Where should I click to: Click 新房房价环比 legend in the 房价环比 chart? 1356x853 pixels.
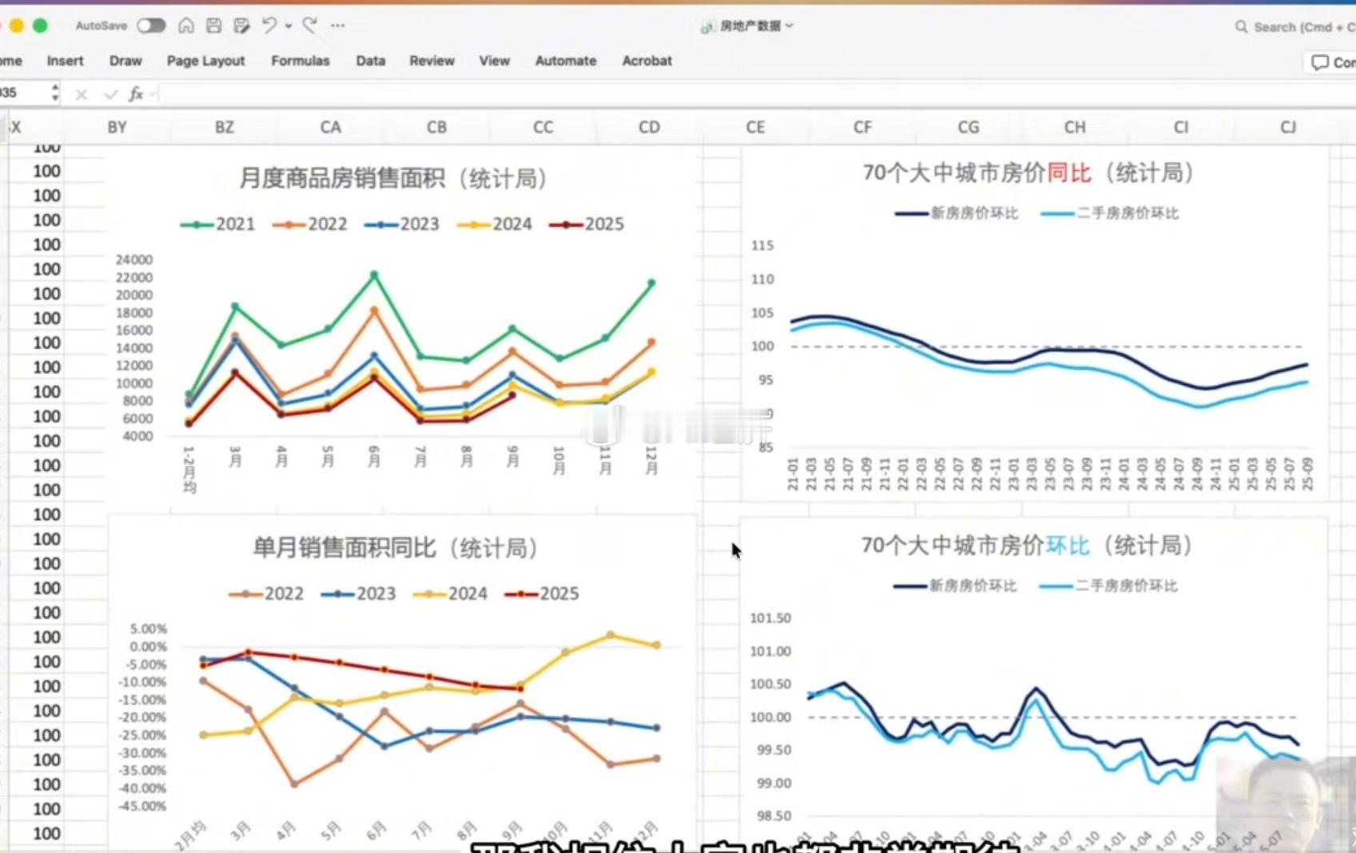click(x=955, y=586)
